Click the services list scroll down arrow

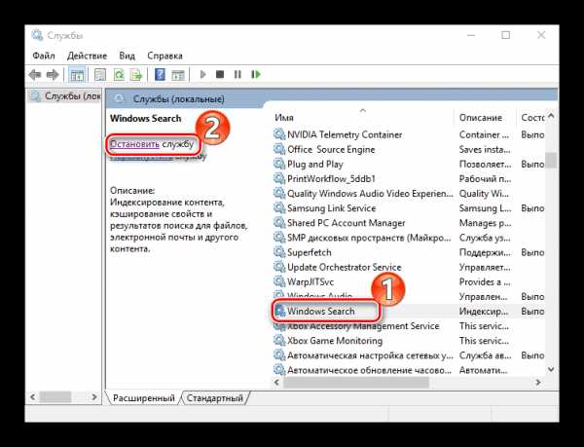pos(551,369)
